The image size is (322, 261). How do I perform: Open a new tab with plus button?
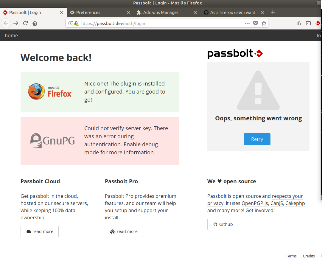tap(273, 12)
